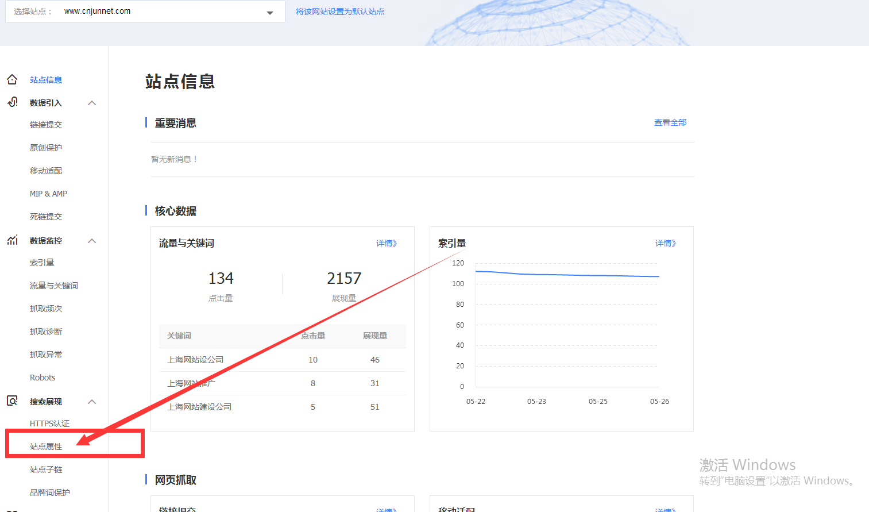
Task: Navigate to 死链提交 submission page
Action: [44, 216]
